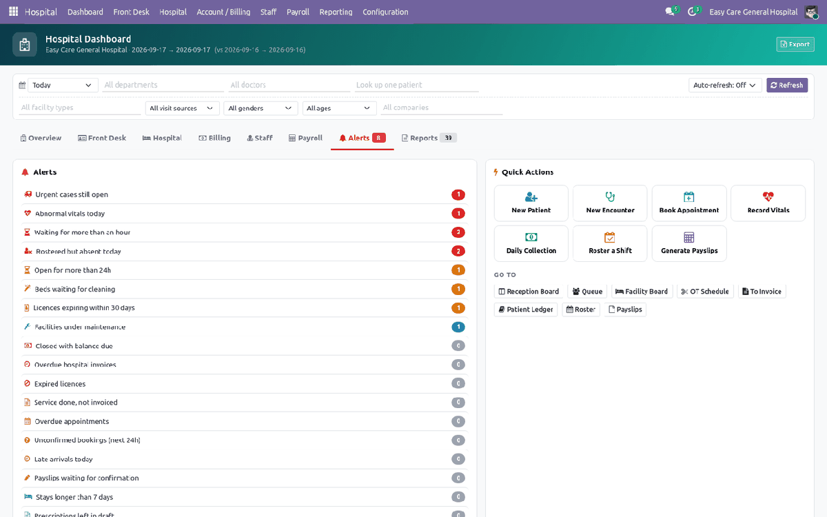Click the All companies filter field
This screenshot has width=827, height=517.
442,108
